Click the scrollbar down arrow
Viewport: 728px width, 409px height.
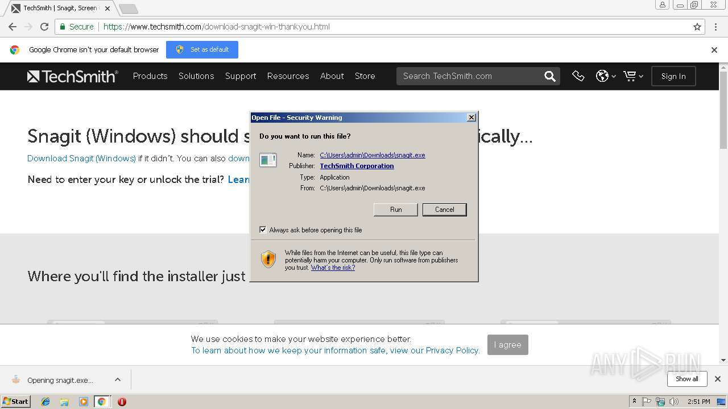tap(723, 360)
